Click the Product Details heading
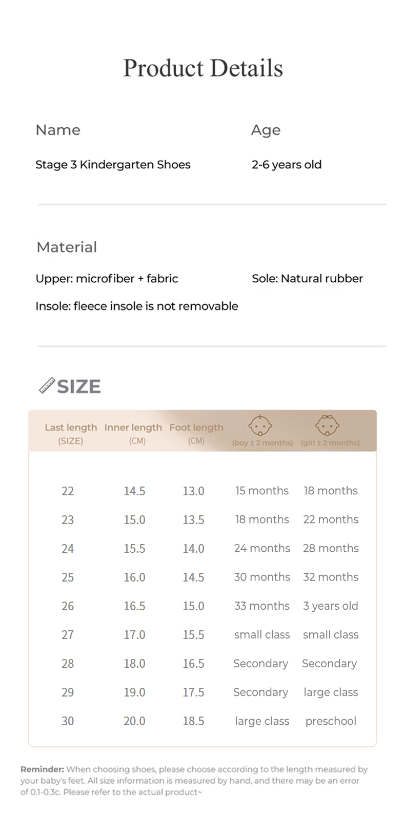The image size is (405, 832). point(203,68)
